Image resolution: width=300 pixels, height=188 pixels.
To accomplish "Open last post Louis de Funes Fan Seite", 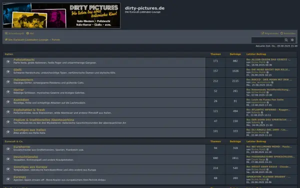I will (265, 100).
